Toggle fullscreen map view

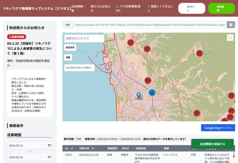230,38
